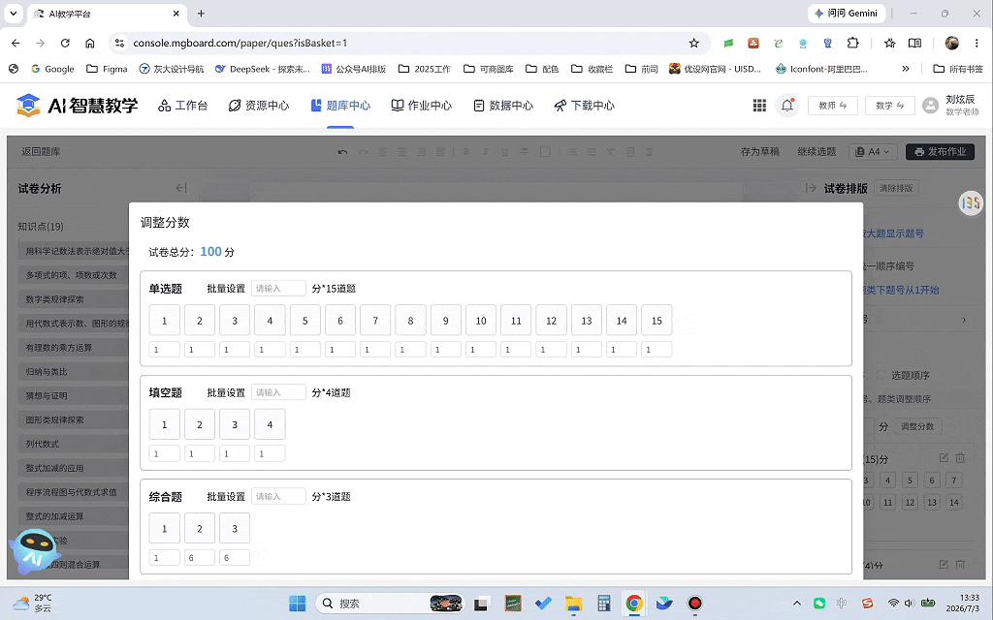Show hidden system tray icons

(x=797, y=604)
